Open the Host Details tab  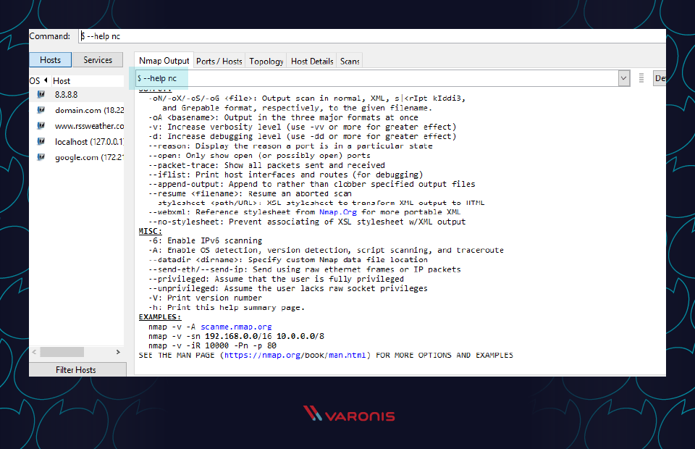311,62
